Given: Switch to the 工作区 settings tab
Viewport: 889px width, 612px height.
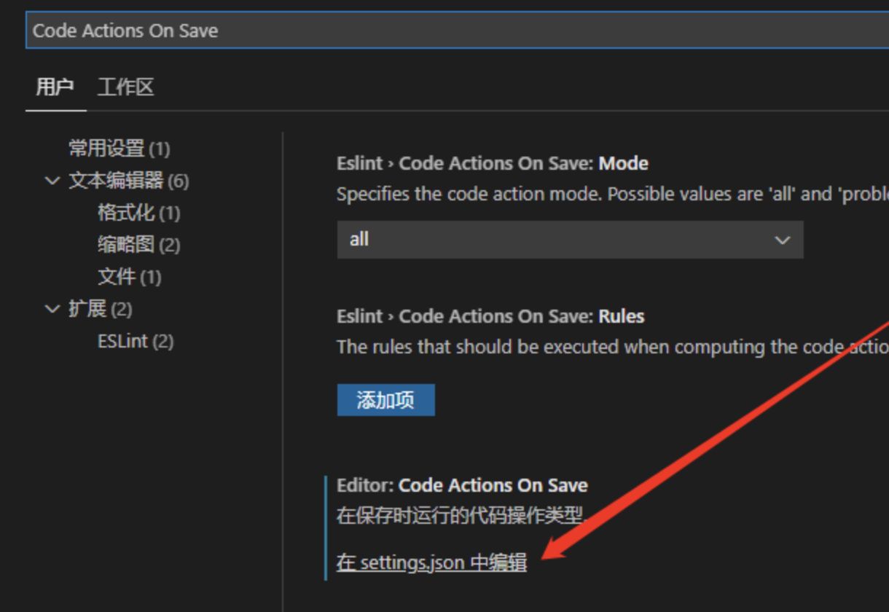Looking at the screenshot, I should 125,88.
